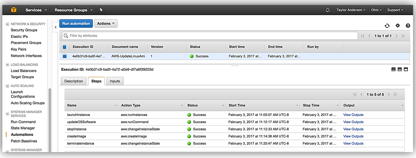Maximize details pane using rightmost layout icon
Viewport: 416px width, 158px height.
406,69
